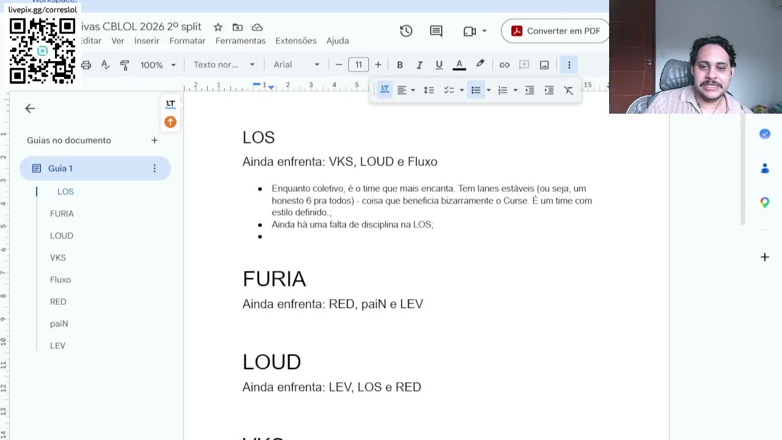
Task: Open the zoom 100% dropdown
Action: click(158, 65)
